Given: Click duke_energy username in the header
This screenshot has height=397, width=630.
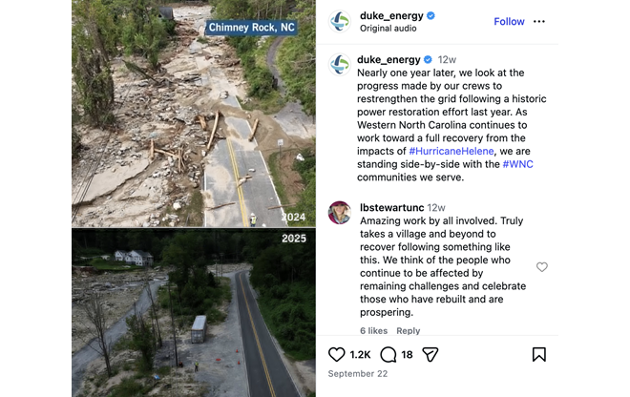Looking at the screenshot, I should point(391,15).
